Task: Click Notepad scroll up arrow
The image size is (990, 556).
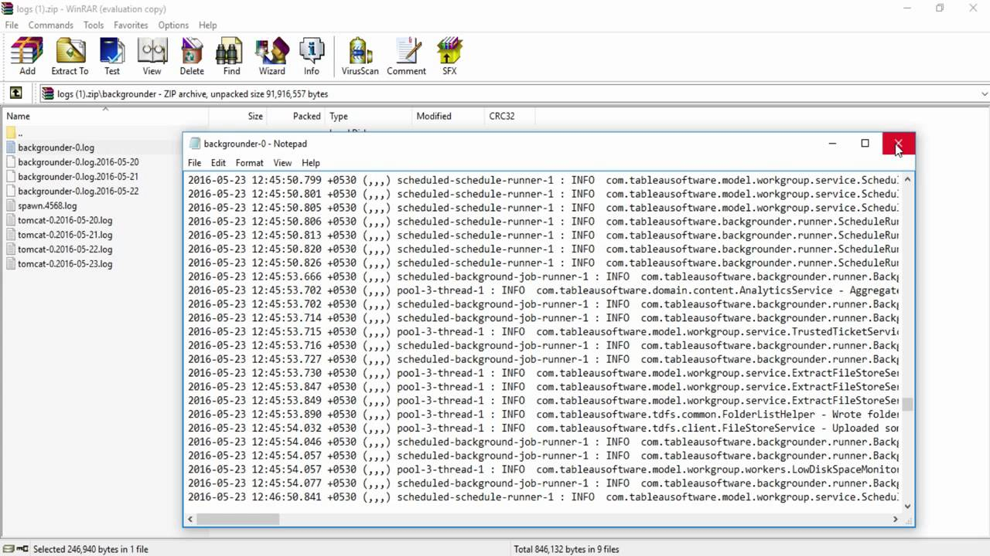Action: click(x=907, y=179)
